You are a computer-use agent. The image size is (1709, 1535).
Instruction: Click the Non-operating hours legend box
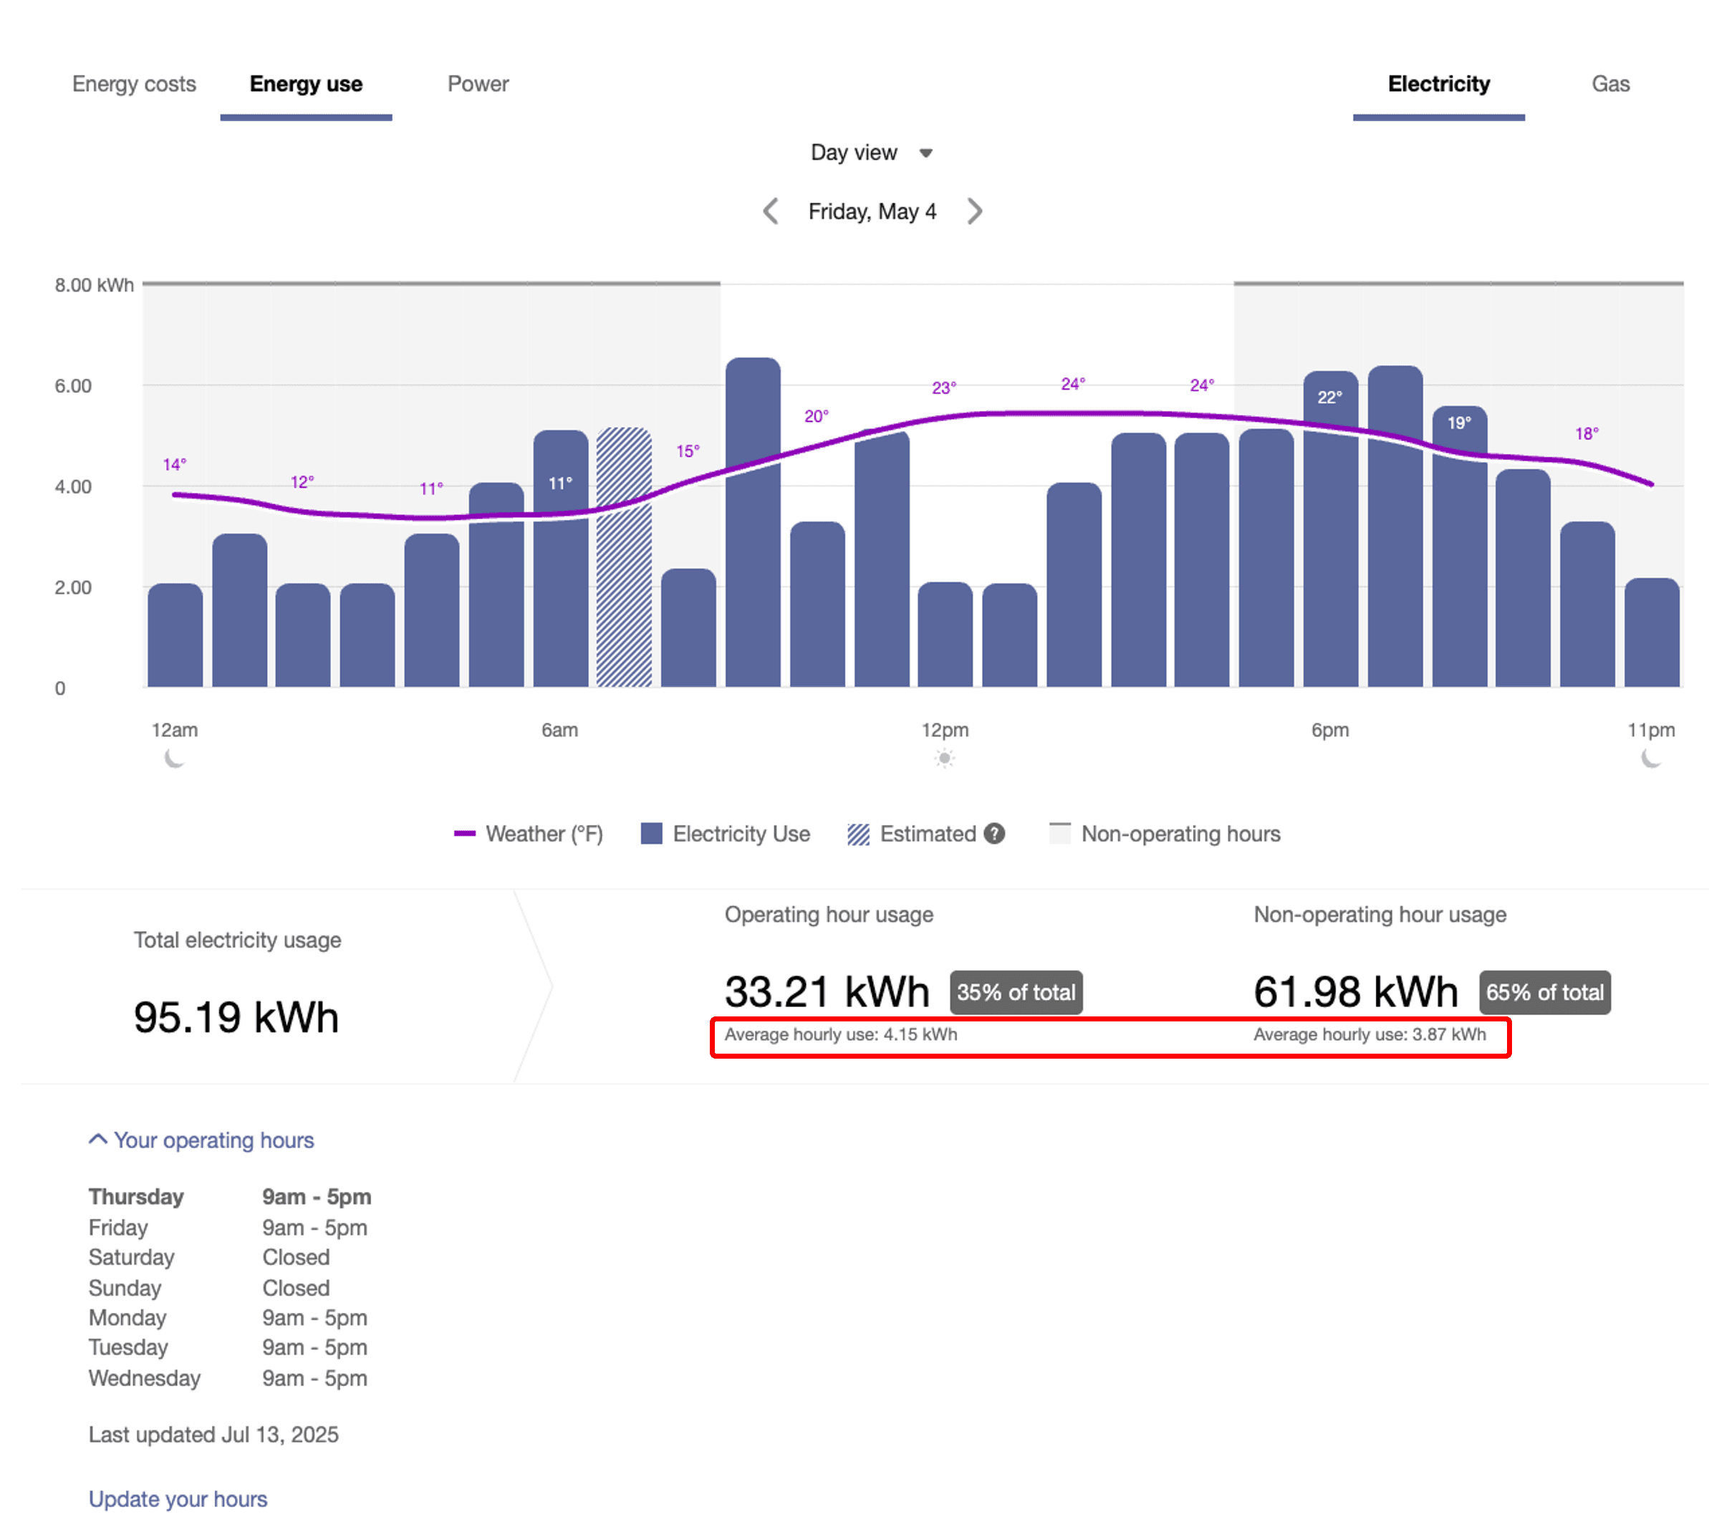tap(1059, 833)
